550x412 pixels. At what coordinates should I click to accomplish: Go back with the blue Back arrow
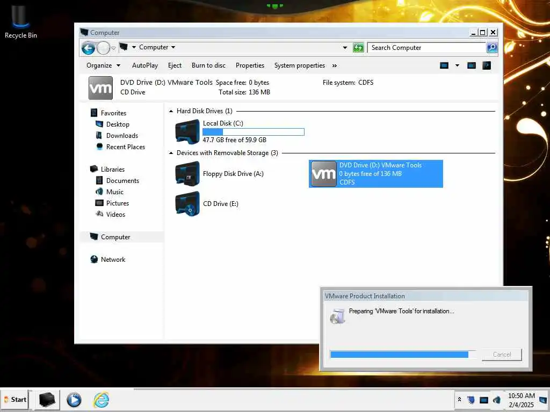click(x=89, y=48)
